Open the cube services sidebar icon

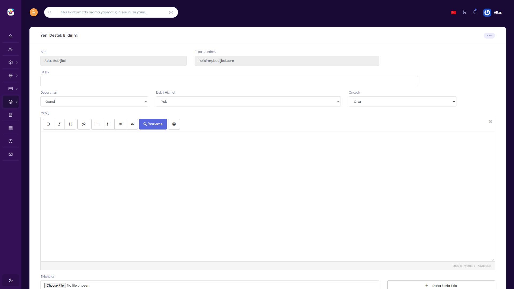click(x=11, y=63)
